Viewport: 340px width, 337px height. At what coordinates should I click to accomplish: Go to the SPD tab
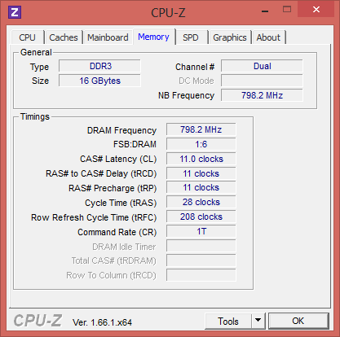pyautogui.click(x=191, y=37)
